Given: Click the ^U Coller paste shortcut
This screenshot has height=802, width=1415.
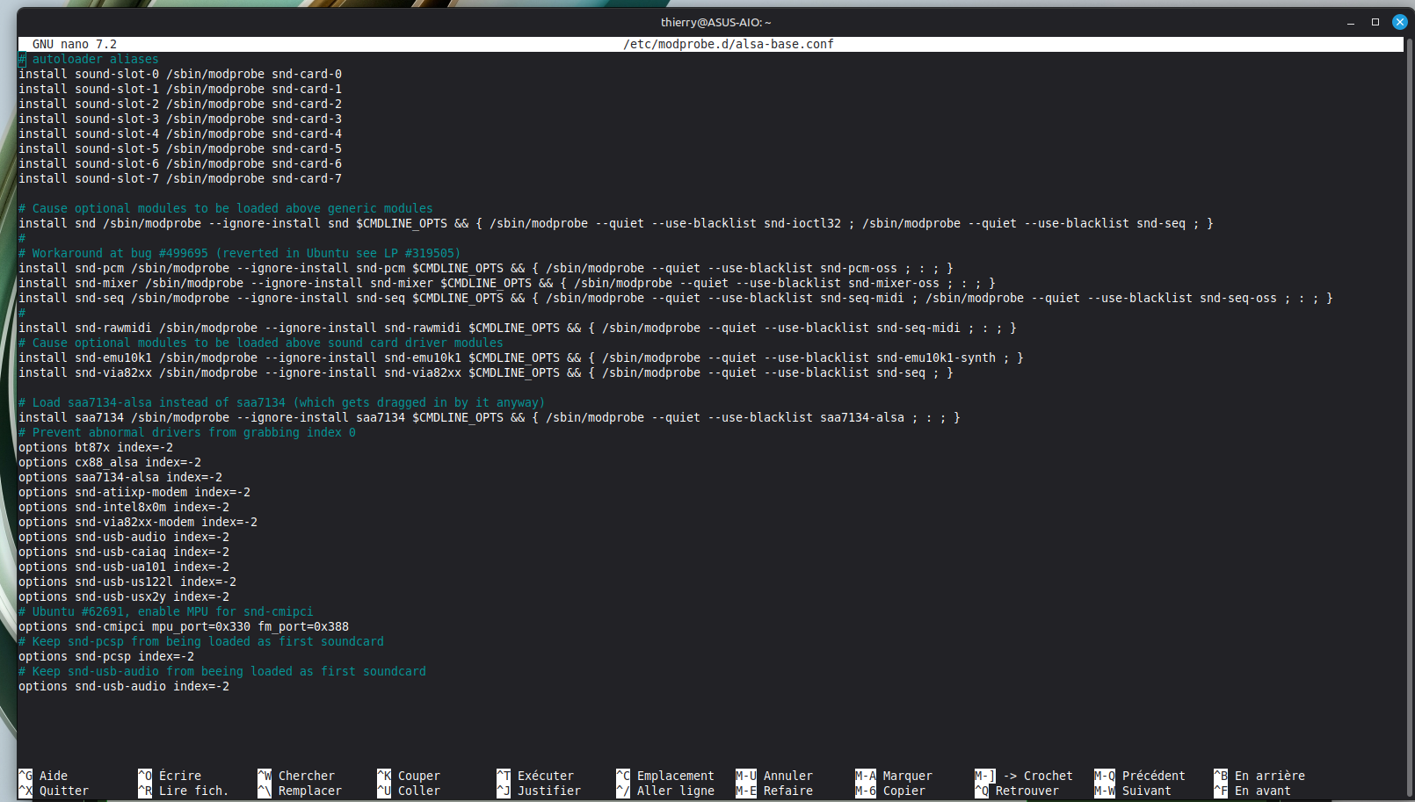Looking at the screenshot, I should click(x=410, y=791).
